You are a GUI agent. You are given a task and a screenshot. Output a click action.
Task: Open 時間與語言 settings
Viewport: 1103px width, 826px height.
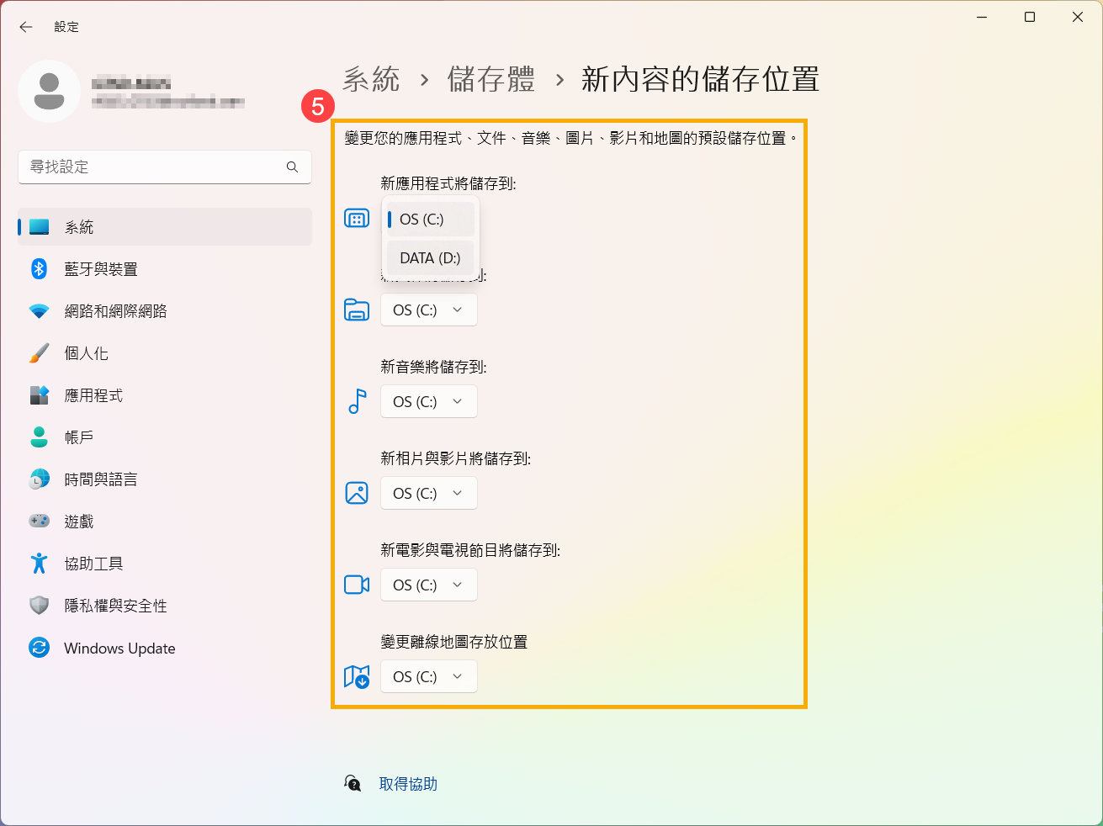click(x=165, y=479)
